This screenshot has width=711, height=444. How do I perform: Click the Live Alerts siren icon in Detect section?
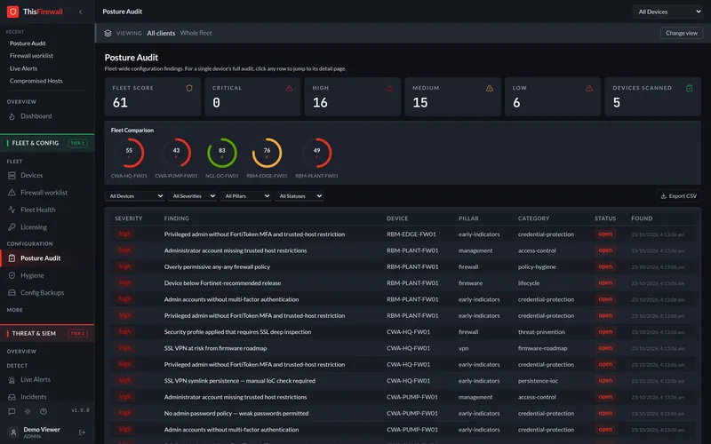12,380
